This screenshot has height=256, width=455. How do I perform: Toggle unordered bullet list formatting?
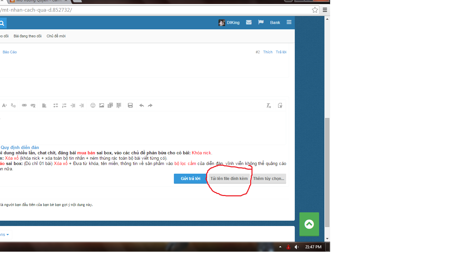pyautogui.click(x=56, y=105)
